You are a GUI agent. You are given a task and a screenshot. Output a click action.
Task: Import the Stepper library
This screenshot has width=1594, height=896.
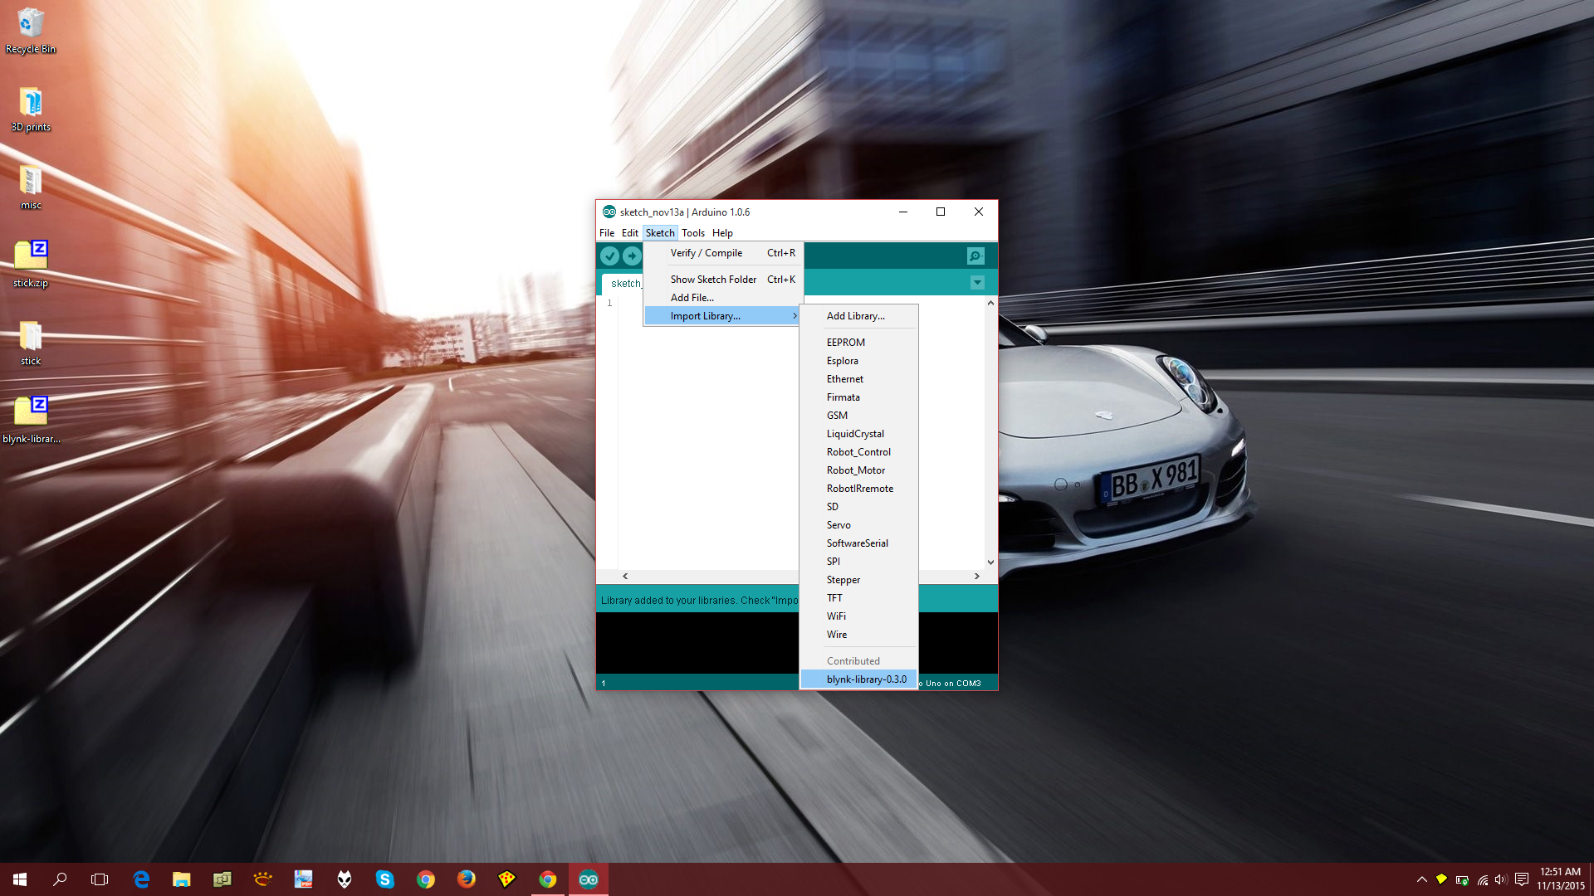(x=858, y=580)
